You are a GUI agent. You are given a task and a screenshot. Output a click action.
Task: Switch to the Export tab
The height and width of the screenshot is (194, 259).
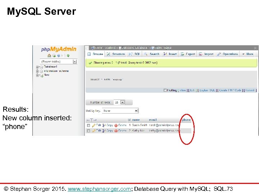pyautogui.click(x=188, y=54)
